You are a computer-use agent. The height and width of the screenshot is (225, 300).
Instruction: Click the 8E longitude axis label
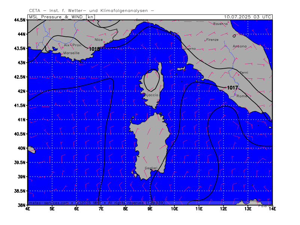[x=126, y=209]
